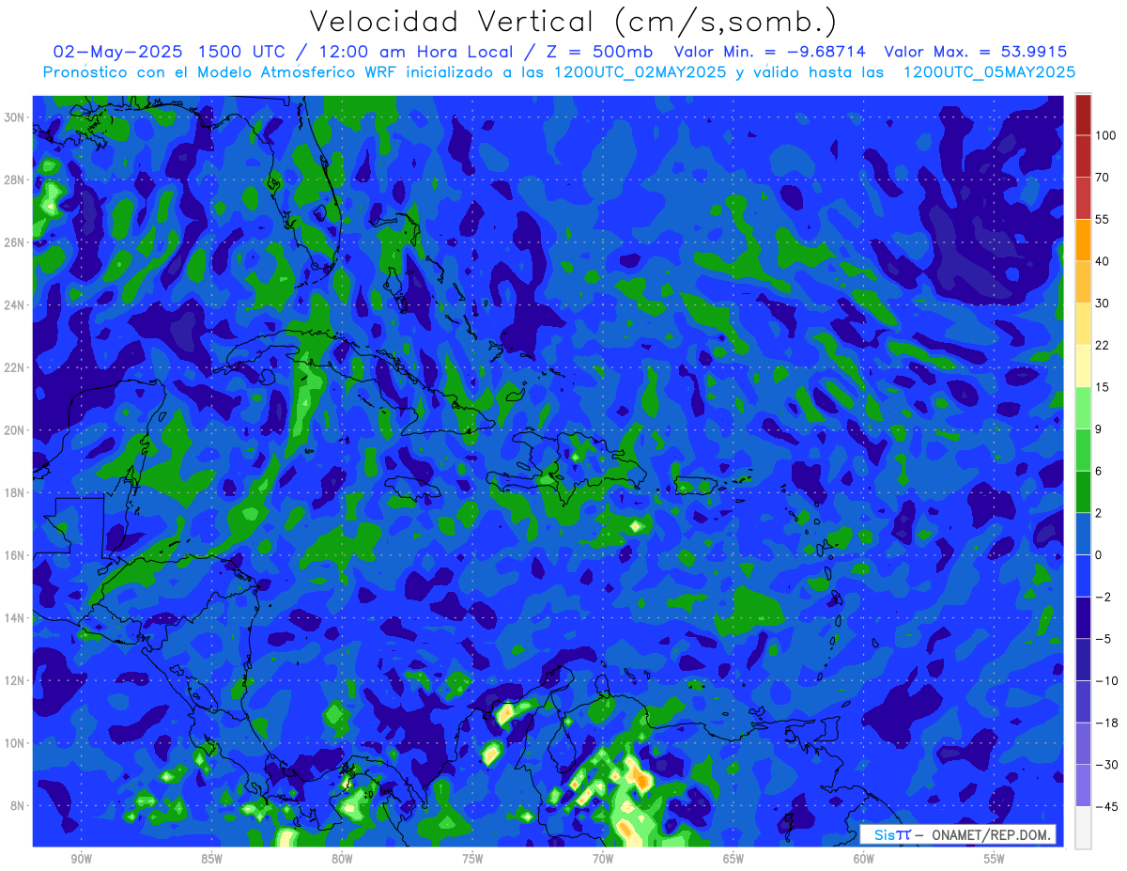Click the 18N latitude axis label
This screenshot has height=871, width=1127.
point(14,492)
